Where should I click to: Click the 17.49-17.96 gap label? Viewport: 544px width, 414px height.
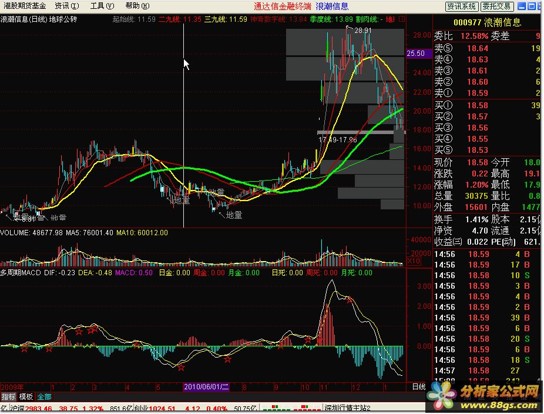338,139
